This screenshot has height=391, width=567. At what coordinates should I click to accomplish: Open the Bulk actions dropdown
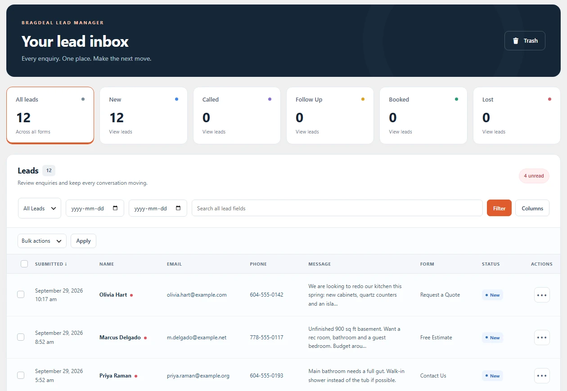click(x=42, y=241)
